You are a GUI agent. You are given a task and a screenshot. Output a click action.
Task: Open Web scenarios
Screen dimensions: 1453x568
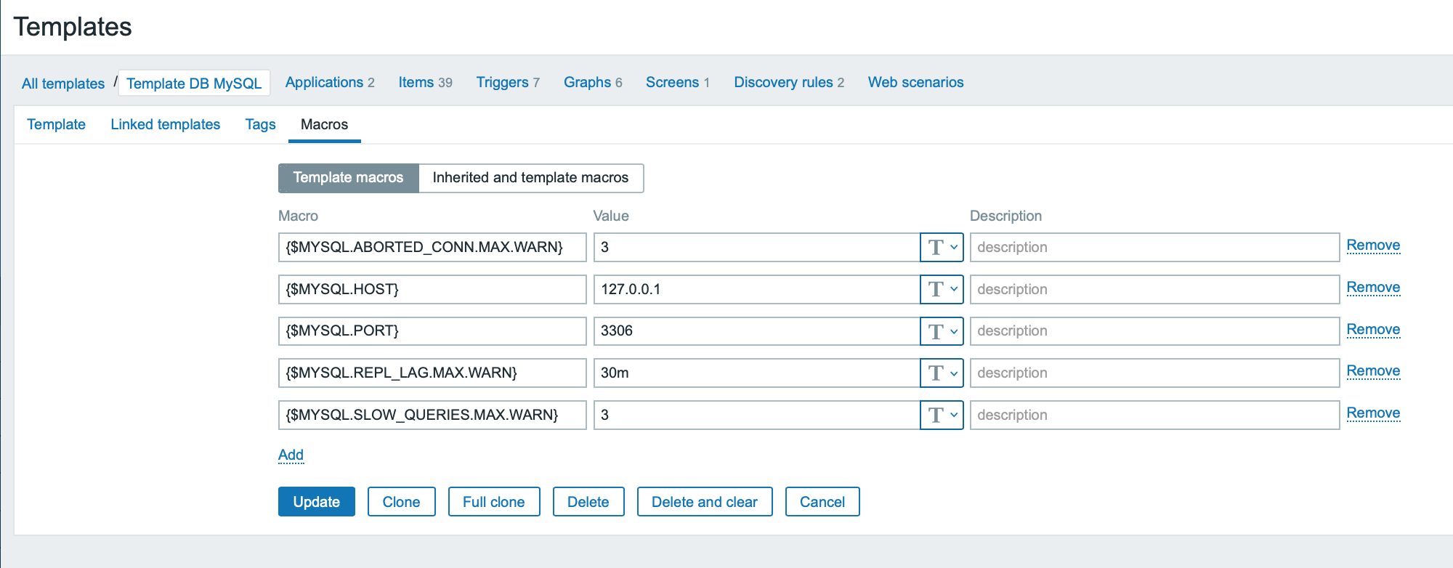tap(915, 82)
